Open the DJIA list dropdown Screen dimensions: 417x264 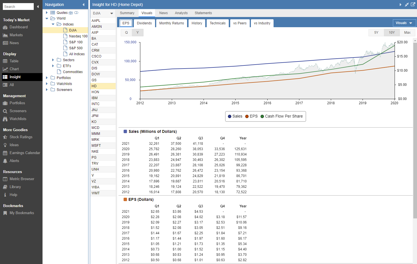point(103,13)
